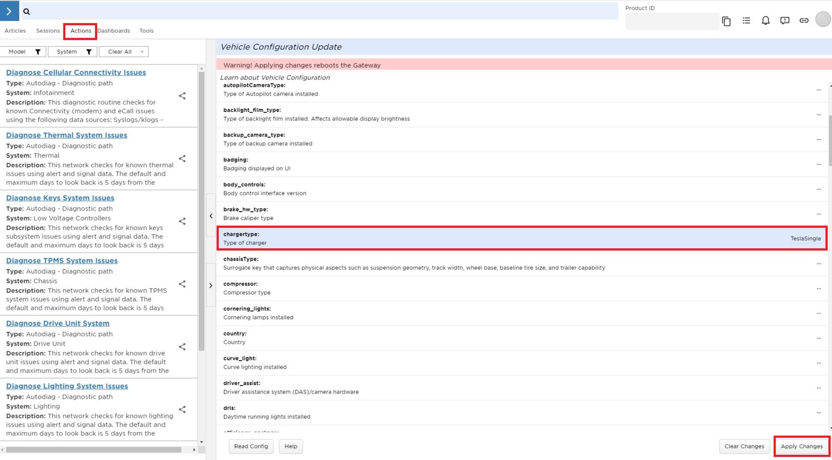Click the Apply Changes button
This screenshot has height=460, width=832.
801,446
